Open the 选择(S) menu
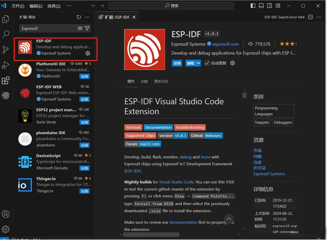This screenshot has width=327, height=240. coord(54,6)
